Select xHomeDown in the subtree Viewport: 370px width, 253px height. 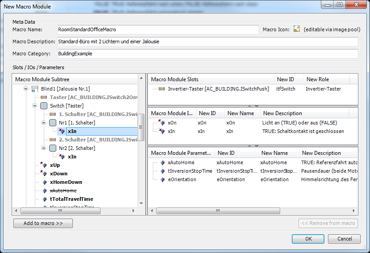[x=66, y=182]
